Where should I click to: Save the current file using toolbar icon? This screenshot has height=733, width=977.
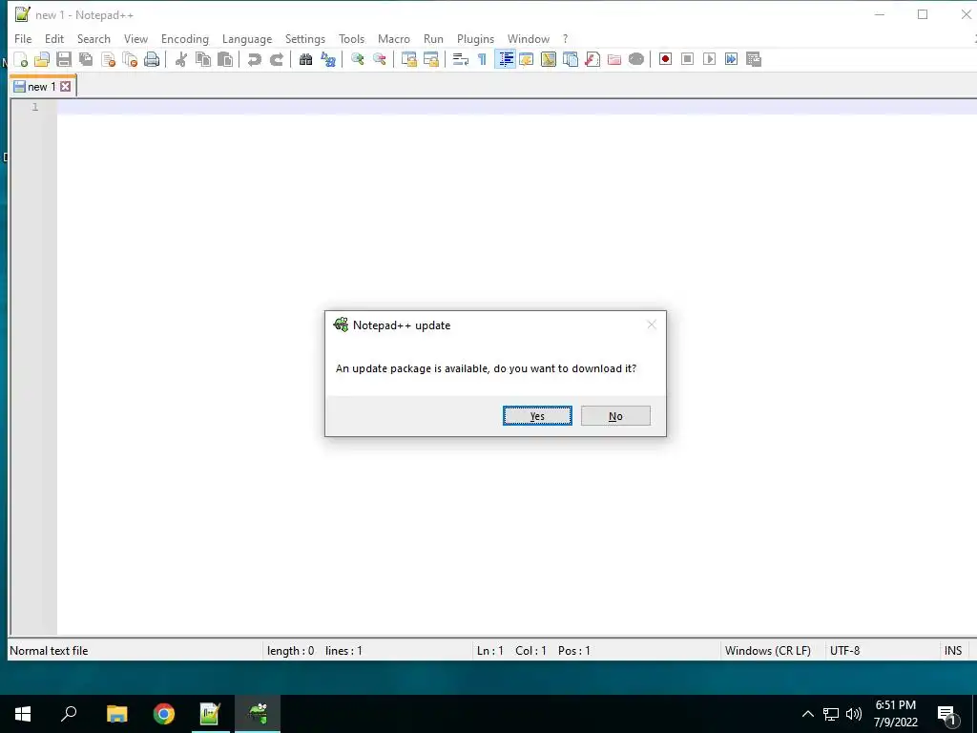point(64,59)
